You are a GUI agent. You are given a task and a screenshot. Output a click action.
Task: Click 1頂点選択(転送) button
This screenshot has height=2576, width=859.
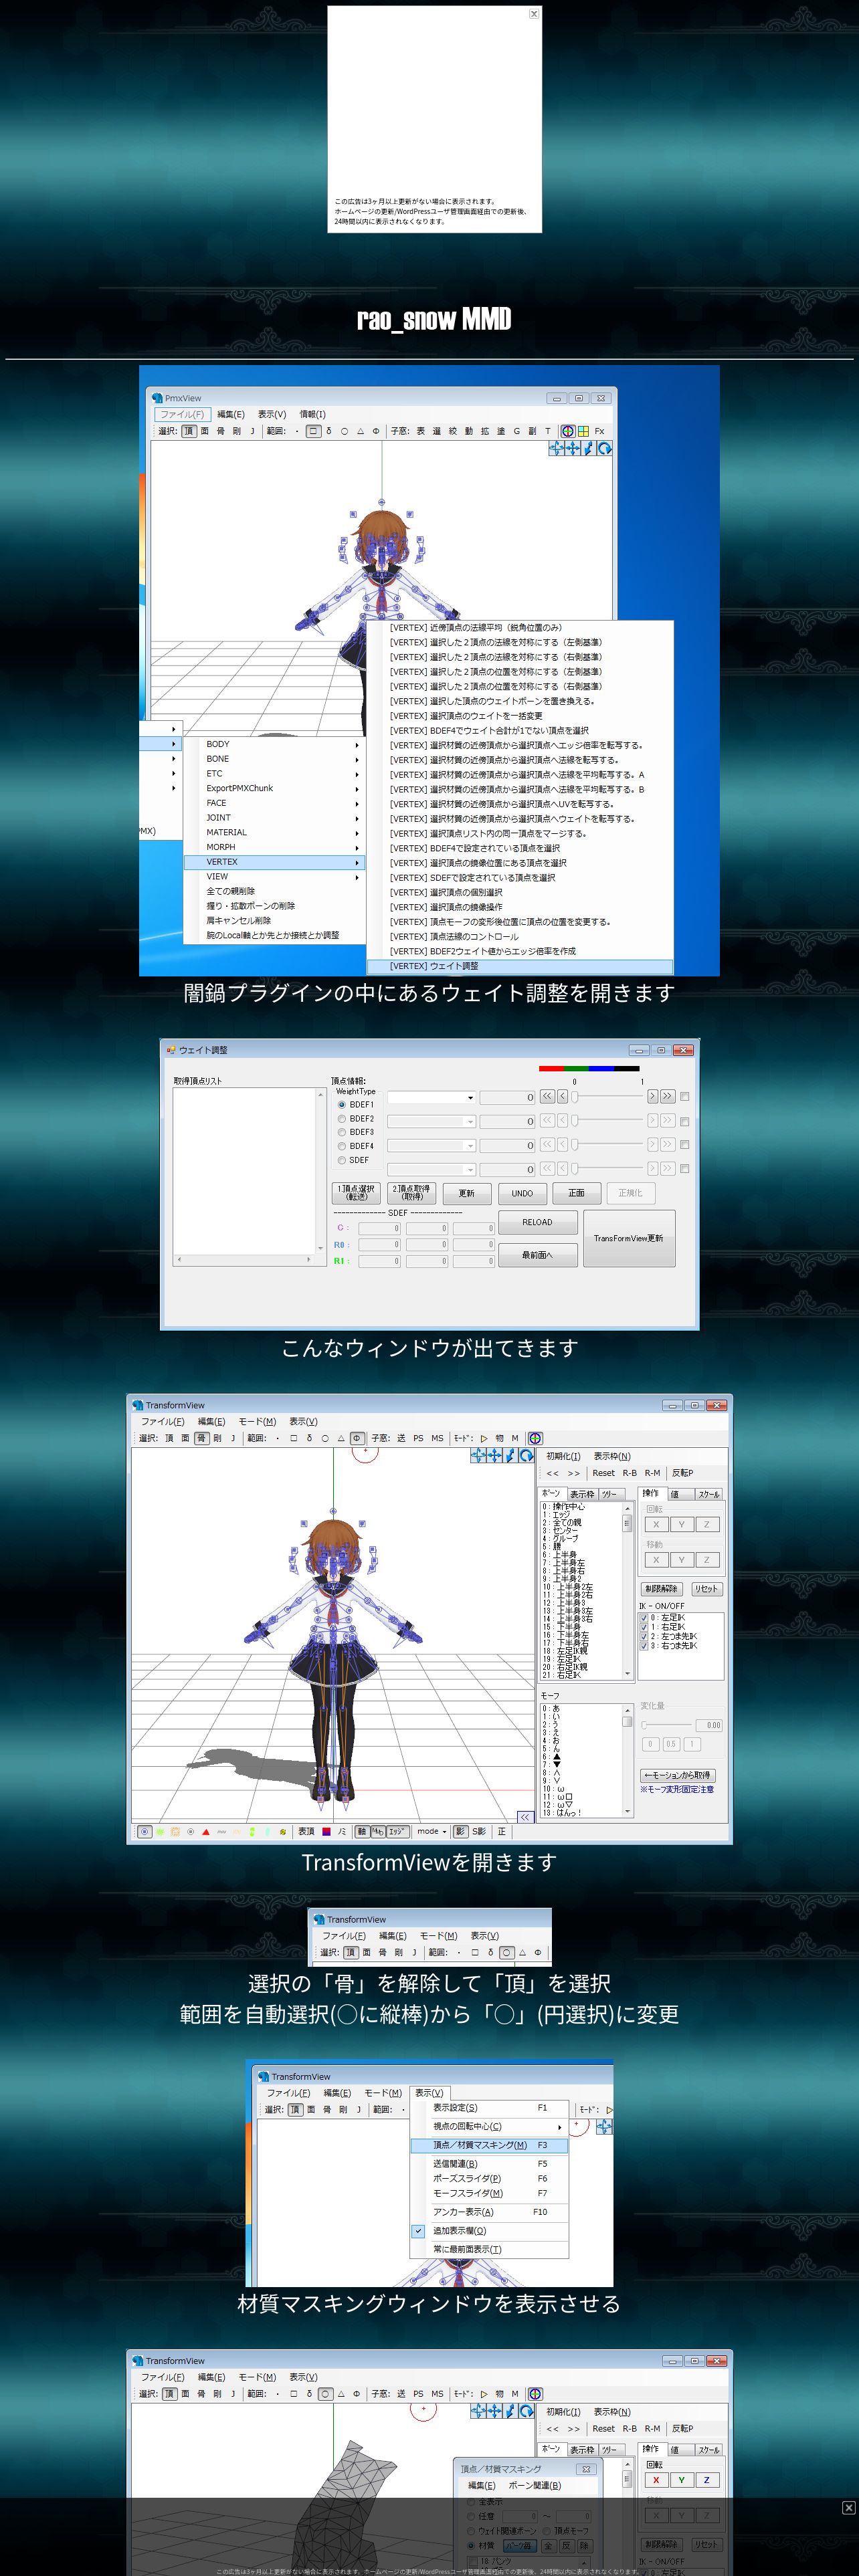point(357,1193)
